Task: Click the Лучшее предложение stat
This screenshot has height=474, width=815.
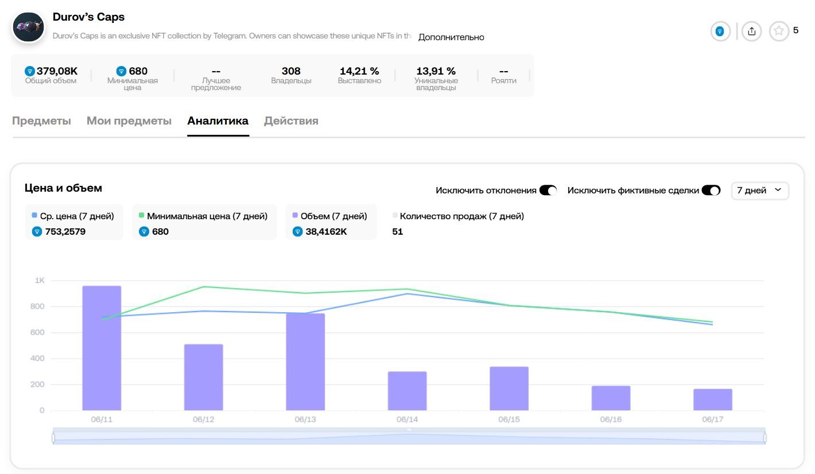Action: point(216,79)
